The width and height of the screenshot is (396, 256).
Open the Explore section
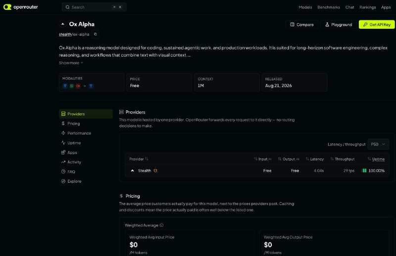tap(86, 181)
